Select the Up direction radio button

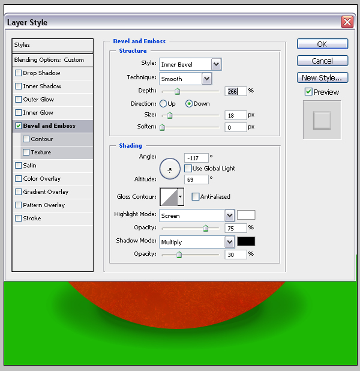[x=163, y=104]
